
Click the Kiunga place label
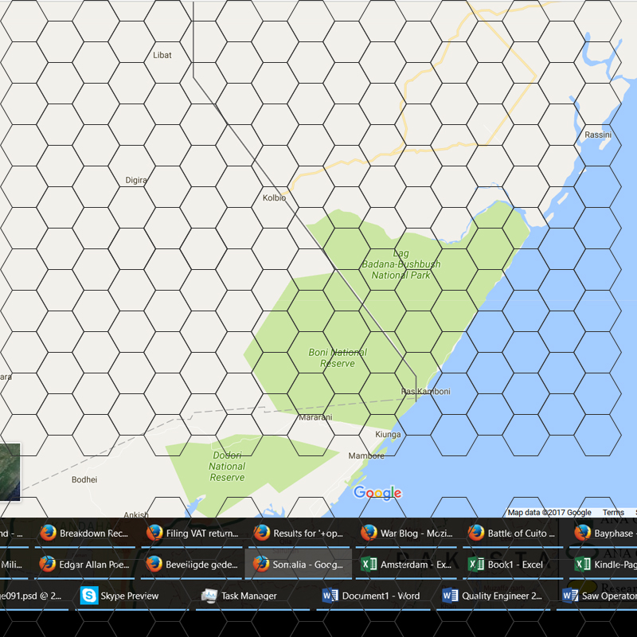click(x=388, y=434)
